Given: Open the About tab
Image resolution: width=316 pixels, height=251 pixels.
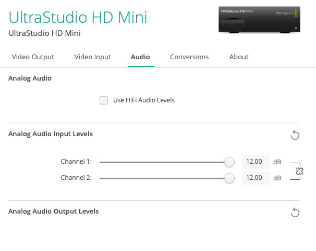Looking at the screenshot, I should 239,57.
